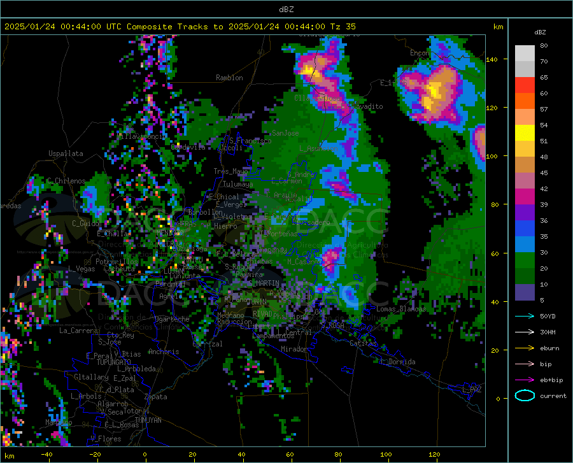Click the white 30HM arrow in legend
The width and height of the screenshot is (573, 463).
pos(525,332)
